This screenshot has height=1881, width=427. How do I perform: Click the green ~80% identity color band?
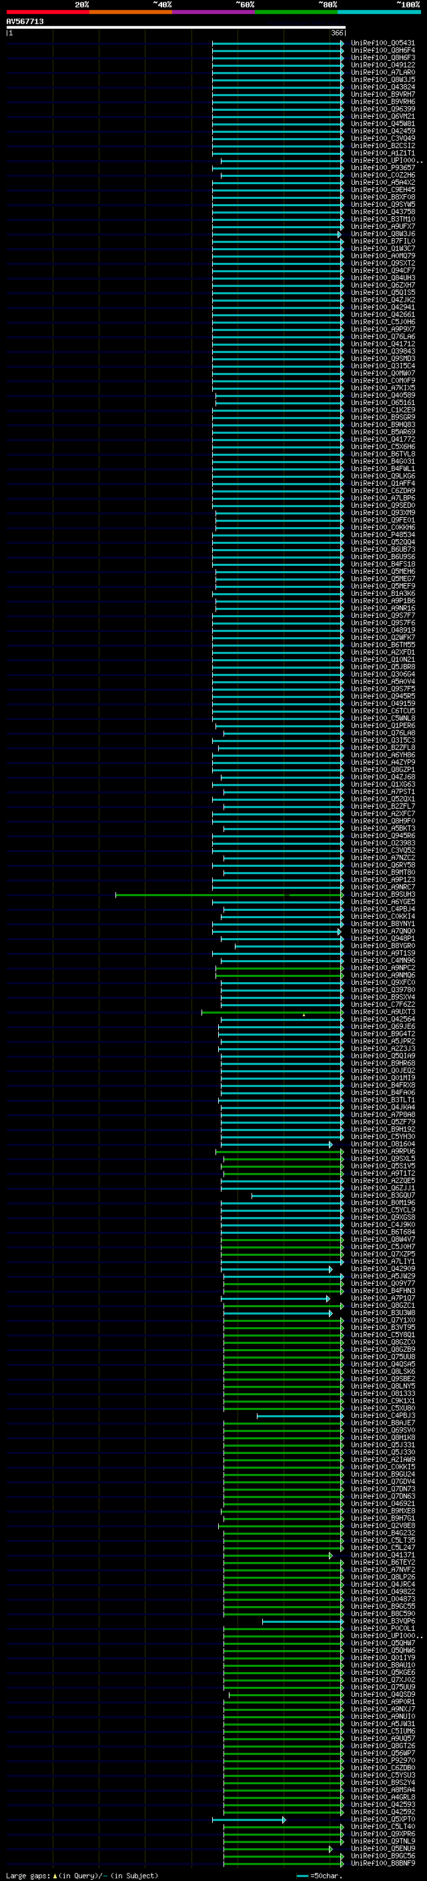(296, 13)
